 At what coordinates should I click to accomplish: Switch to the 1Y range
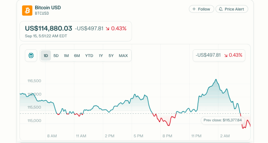click(x=101, y=55)
